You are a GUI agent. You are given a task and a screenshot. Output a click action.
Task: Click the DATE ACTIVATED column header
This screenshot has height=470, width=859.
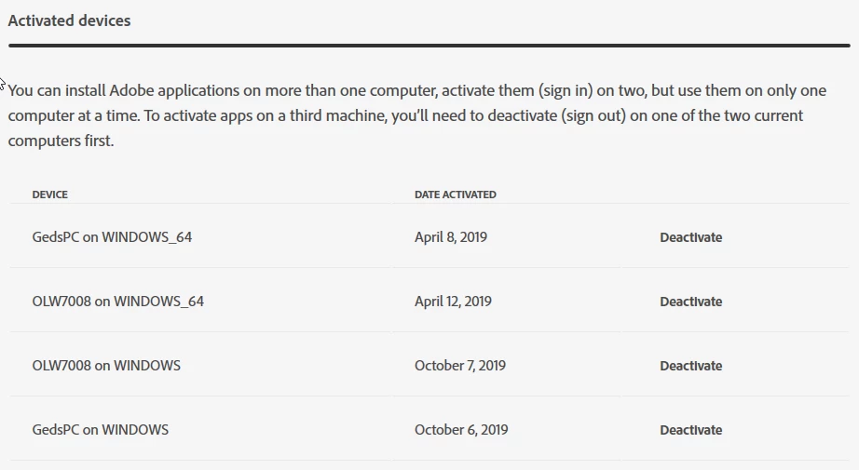[456, 195]
